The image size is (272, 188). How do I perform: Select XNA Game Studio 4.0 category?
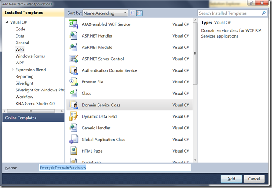35,104
